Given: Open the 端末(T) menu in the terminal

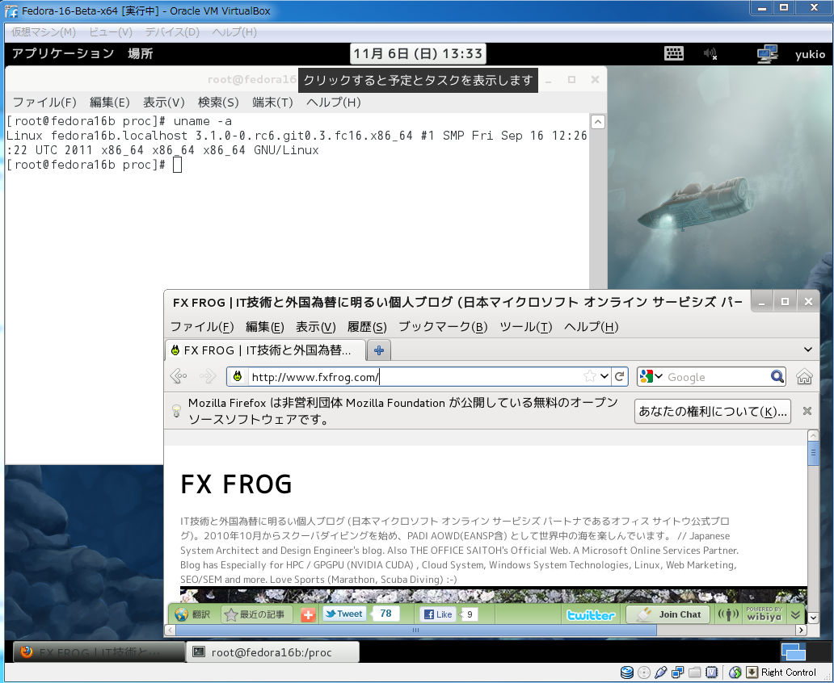Looking at the screenshot, I should [272, 103].
